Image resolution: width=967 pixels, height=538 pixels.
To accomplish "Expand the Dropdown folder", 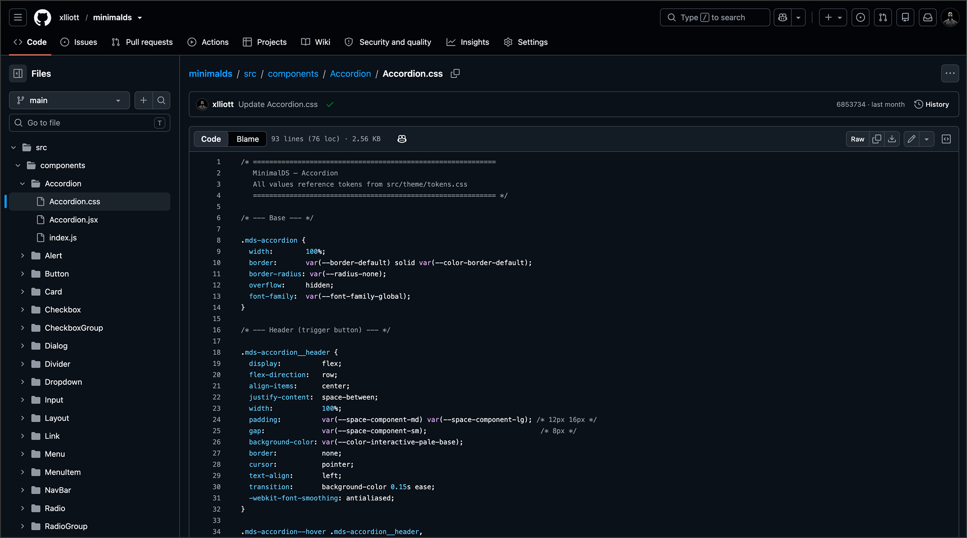I will click(x=22, y=382).
